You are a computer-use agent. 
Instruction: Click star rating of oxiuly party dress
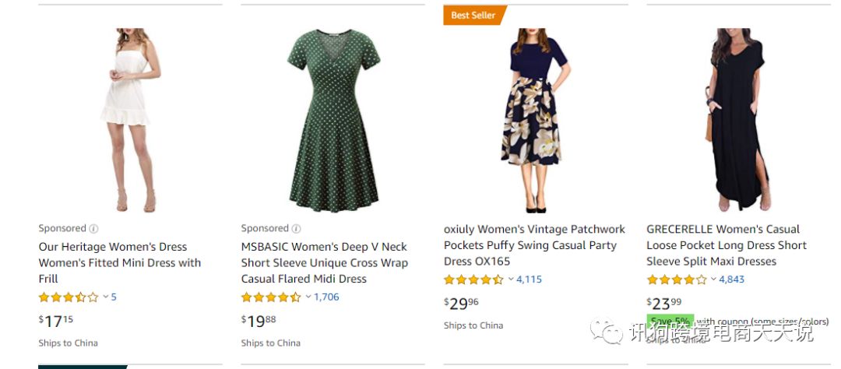(473, 279)
